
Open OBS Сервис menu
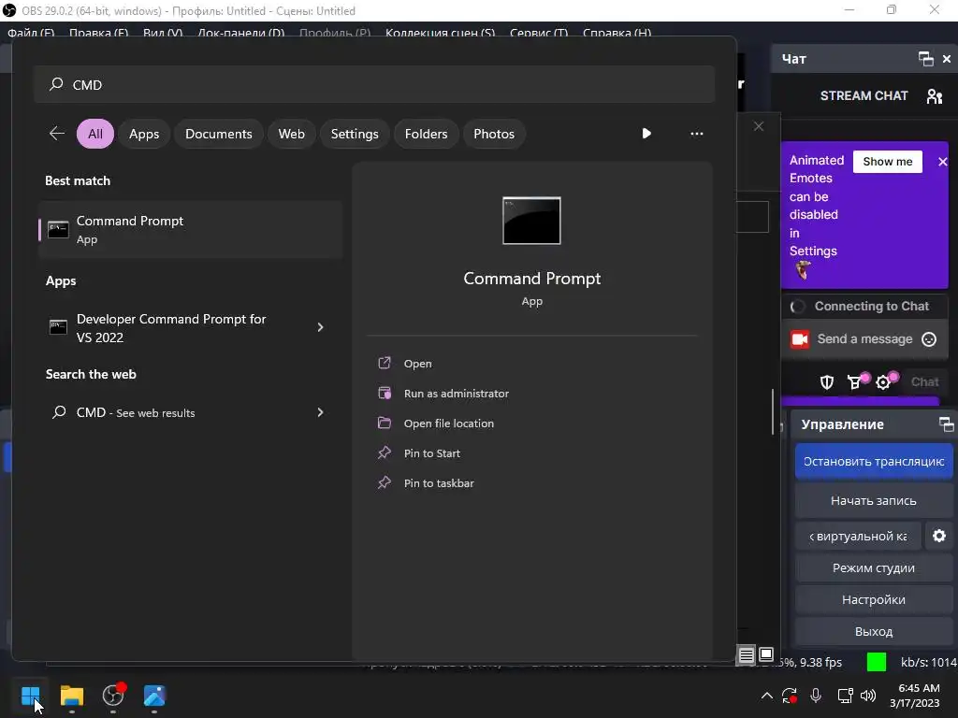coord(539,32)
